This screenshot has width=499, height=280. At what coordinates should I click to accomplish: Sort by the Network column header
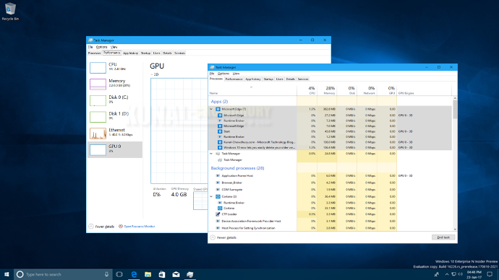(367, 90)
